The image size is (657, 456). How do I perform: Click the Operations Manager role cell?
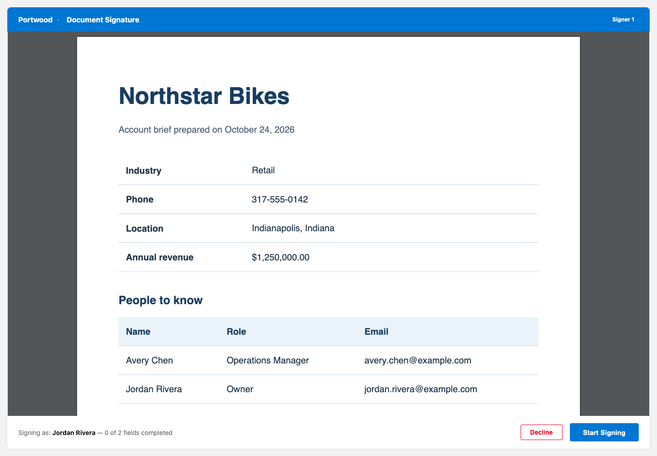268,360
